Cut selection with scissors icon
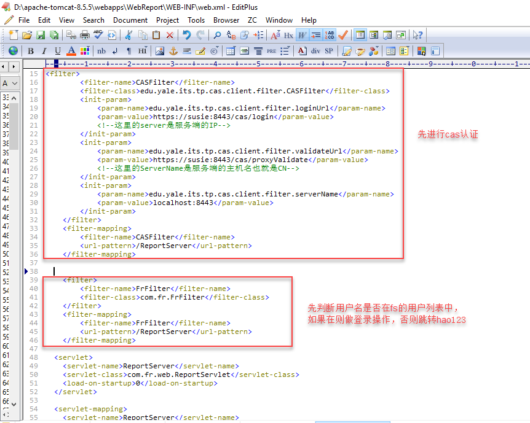This screenshot has height=423, width=530. [129, 35]
